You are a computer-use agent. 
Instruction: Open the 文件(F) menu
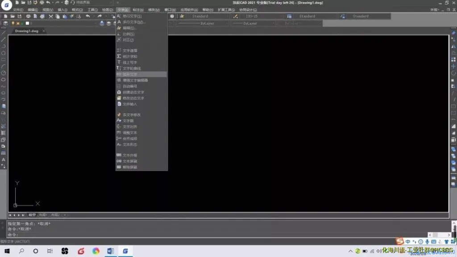(x=18, y=10)
